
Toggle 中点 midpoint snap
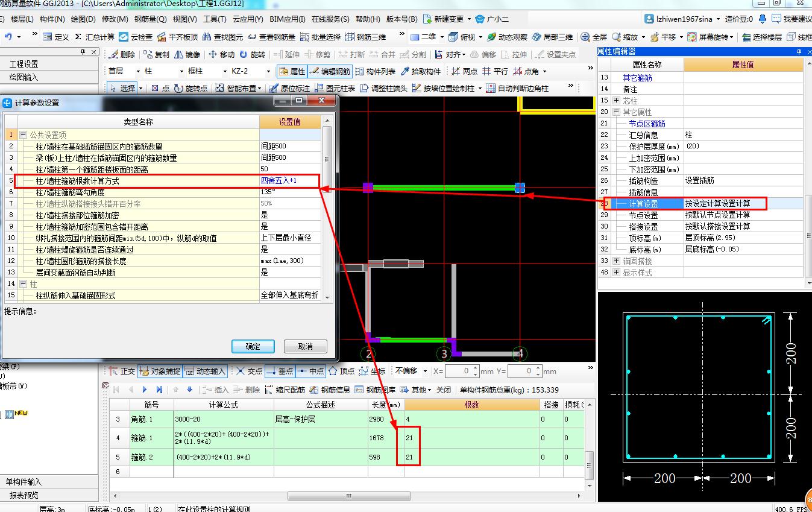[x=310, y=371]
